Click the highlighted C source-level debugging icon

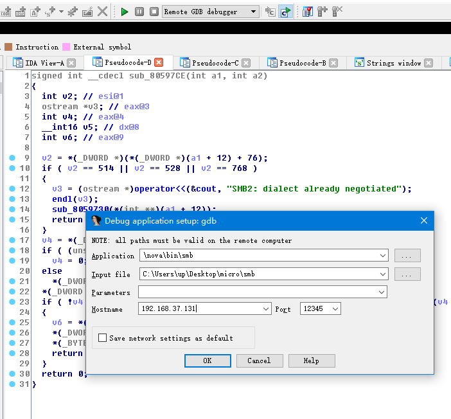(285, 12)
